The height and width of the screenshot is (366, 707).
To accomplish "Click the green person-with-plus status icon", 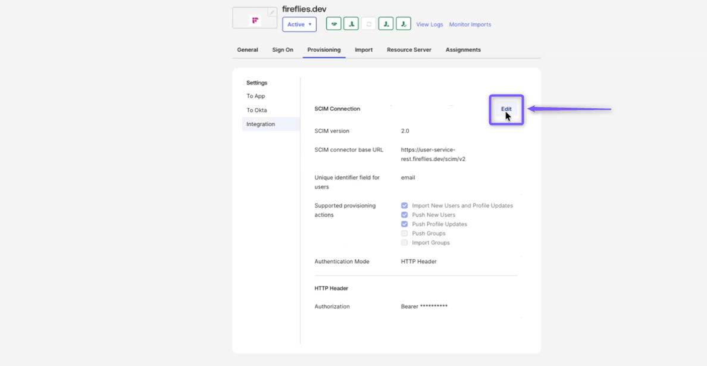I will point(386,24).
